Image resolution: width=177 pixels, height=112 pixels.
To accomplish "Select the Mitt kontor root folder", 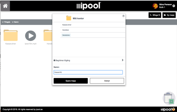I will click(x=78, y=18).
